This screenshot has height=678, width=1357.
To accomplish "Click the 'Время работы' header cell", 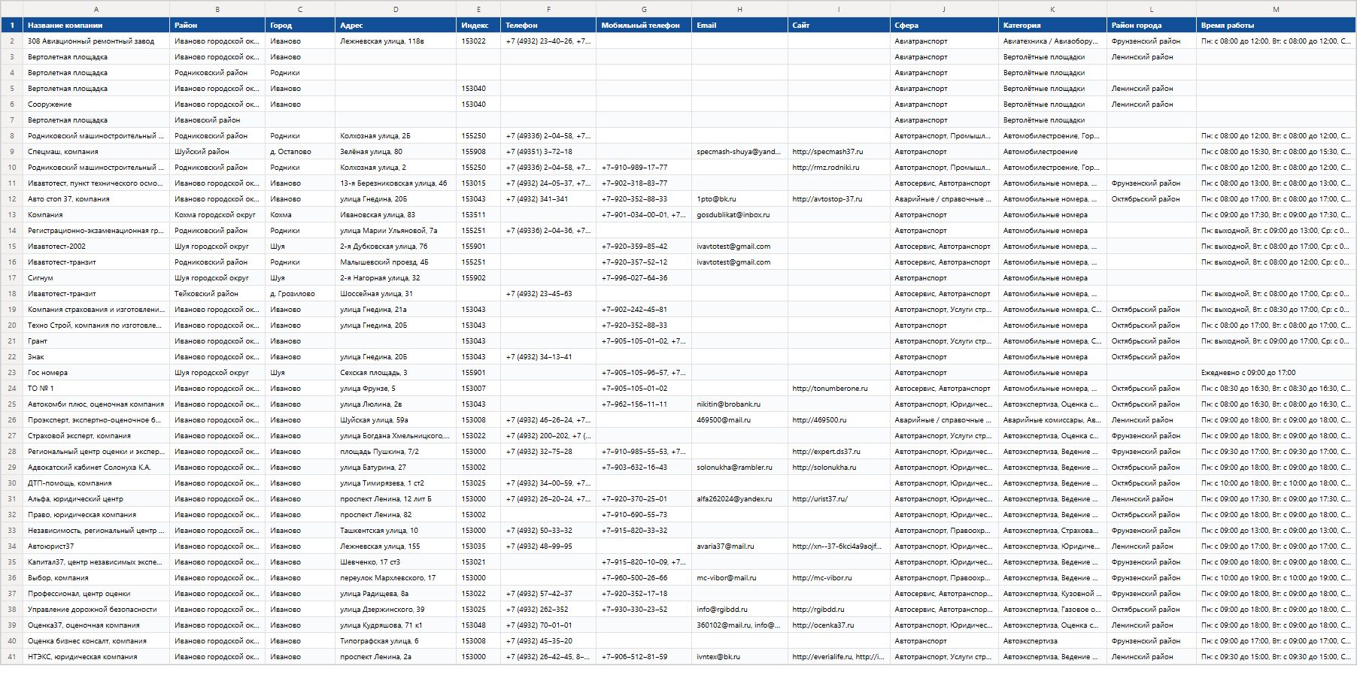I will coord(1276,26).
